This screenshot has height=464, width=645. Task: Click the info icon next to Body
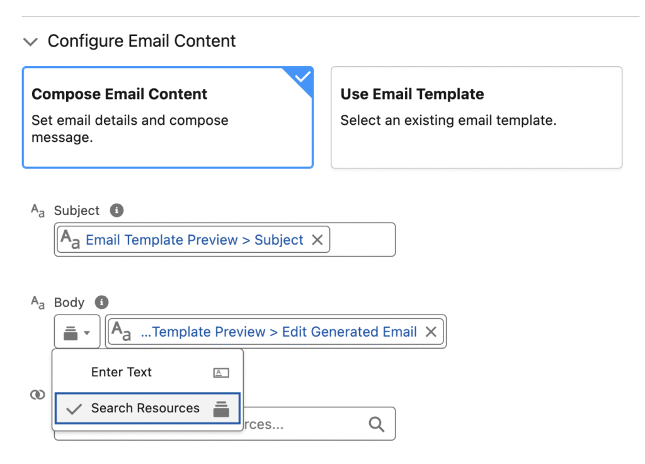coord(101,302)
